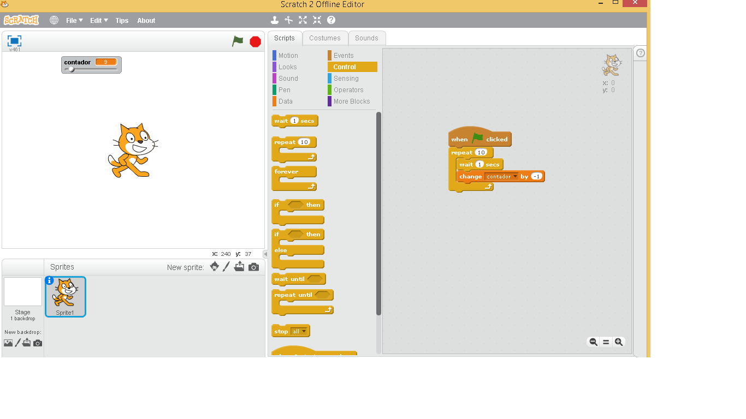Viewport: 746px width, 419px height.
Task: Open the About menu item
Action: tap(146, 20)
